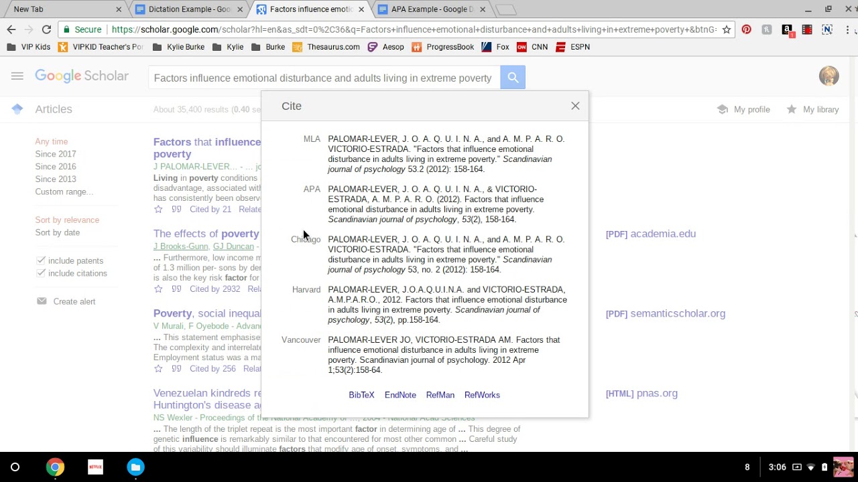Screen dimensions: 858x482
Task: Close the Dictation Example tab
Action: coord(240,9)
